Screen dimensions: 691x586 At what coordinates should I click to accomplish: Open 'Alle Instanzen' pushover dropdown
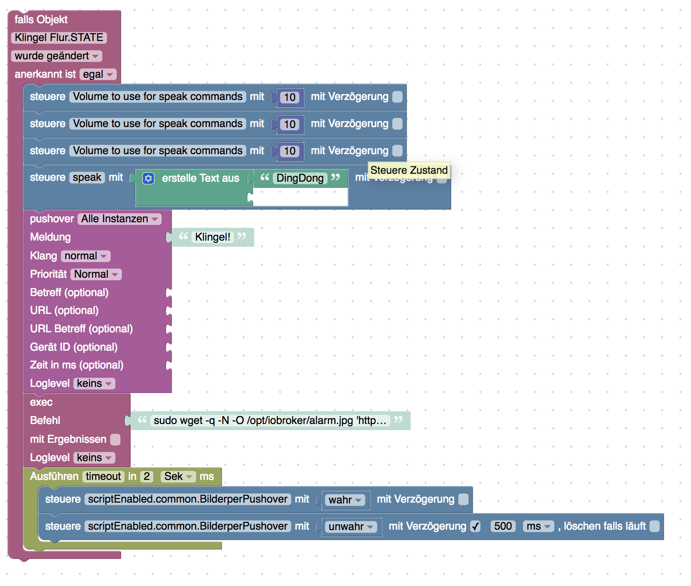click(x=120, y=219)
